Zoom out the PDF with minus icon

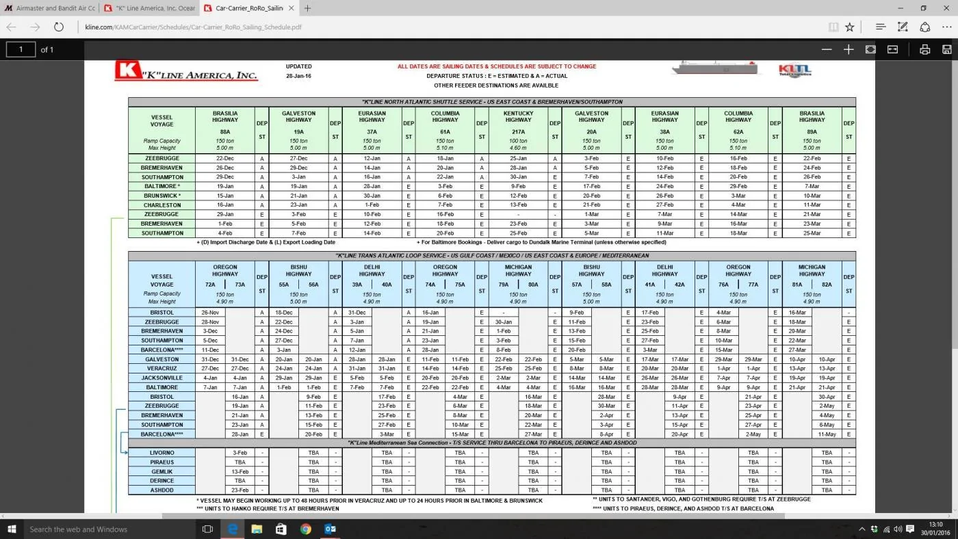point(827,49)
